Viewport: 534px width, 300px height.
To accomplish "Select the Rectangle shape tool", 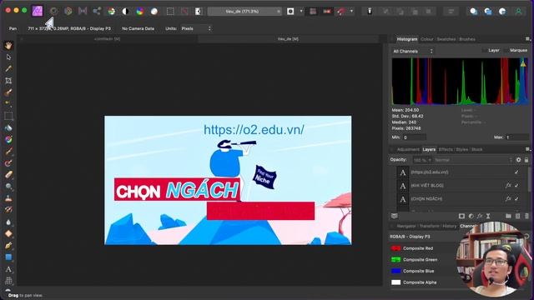I will click(x=8, y=257).
